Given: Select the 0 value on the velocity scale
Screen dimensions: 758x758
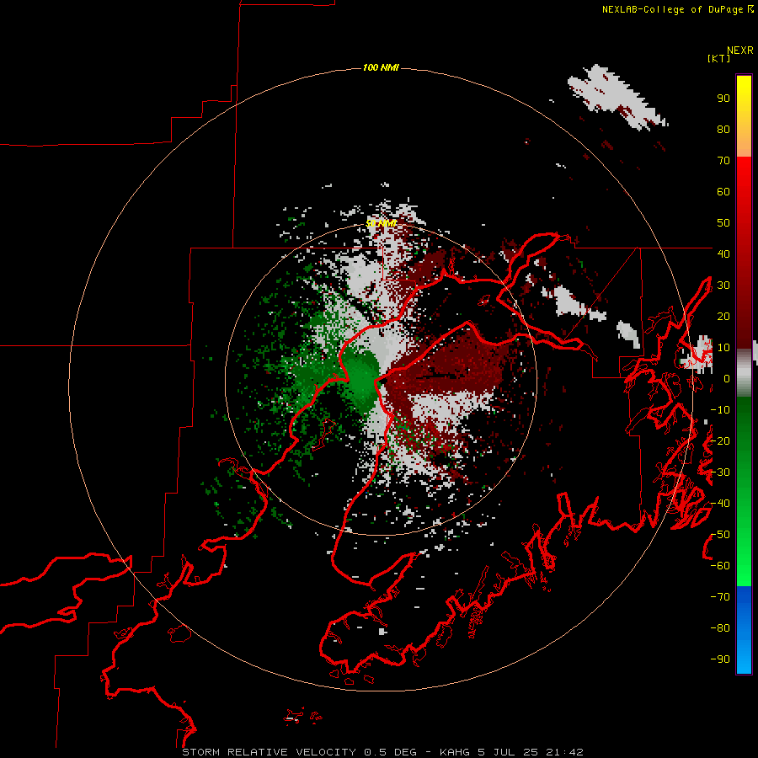Looking at the screenshot, I should point(727,379).
